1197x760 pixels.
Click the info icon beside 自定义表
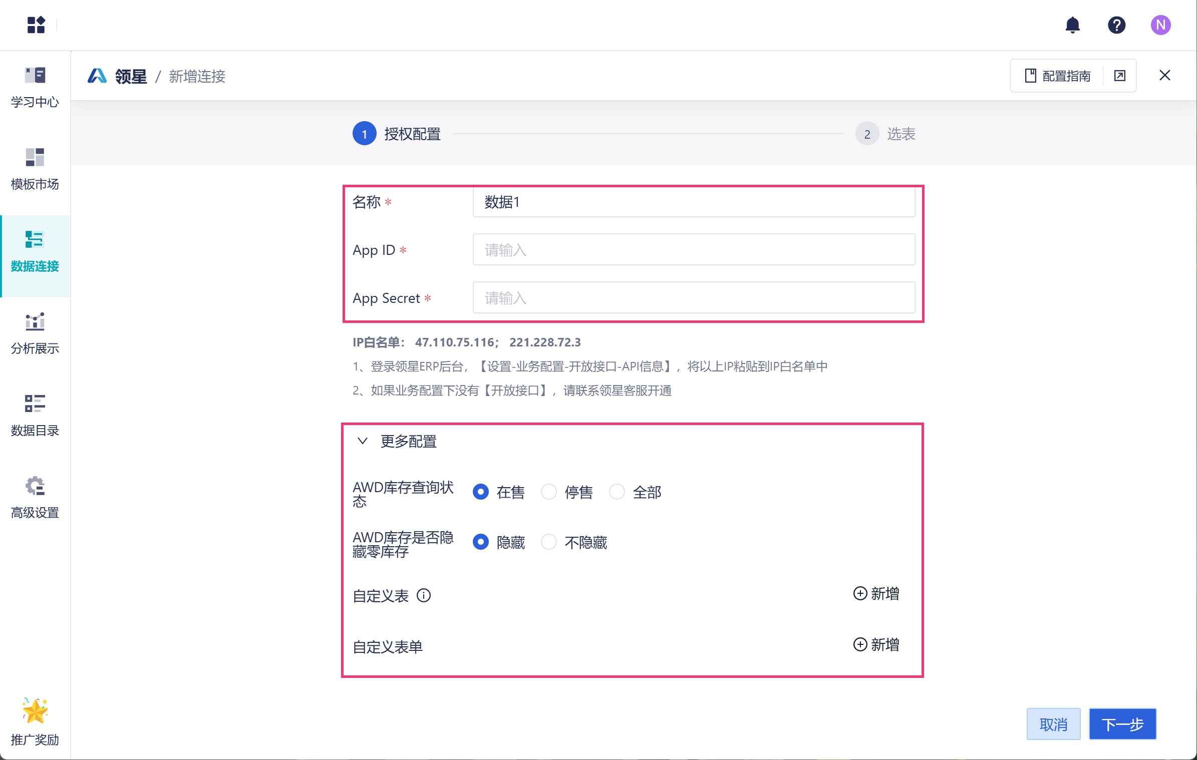tap(424, 595)
